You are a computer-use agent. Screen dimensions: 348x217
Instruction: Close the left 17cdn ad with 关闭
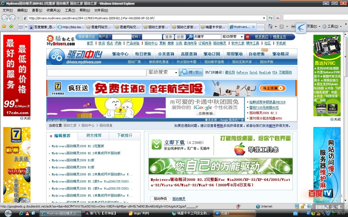(25, 118)
